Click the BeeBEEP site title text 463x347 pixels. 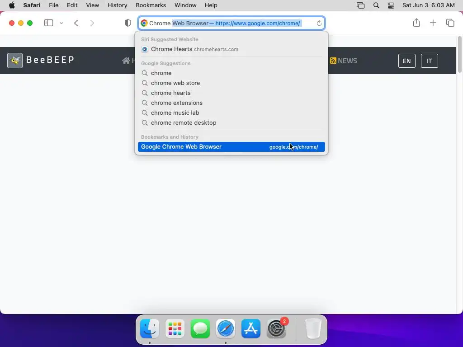(50, 60)
